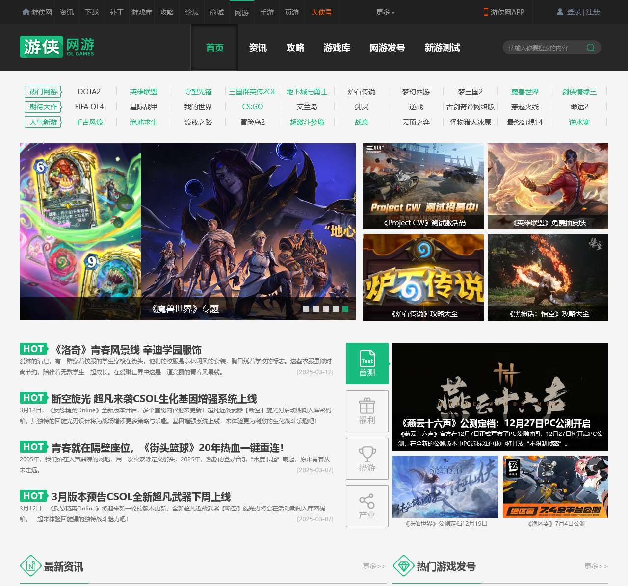The width and height of the screenshot is (628, 586).
Task: Click the 游侠网游 site logo
Action: (x=57, y=47)
